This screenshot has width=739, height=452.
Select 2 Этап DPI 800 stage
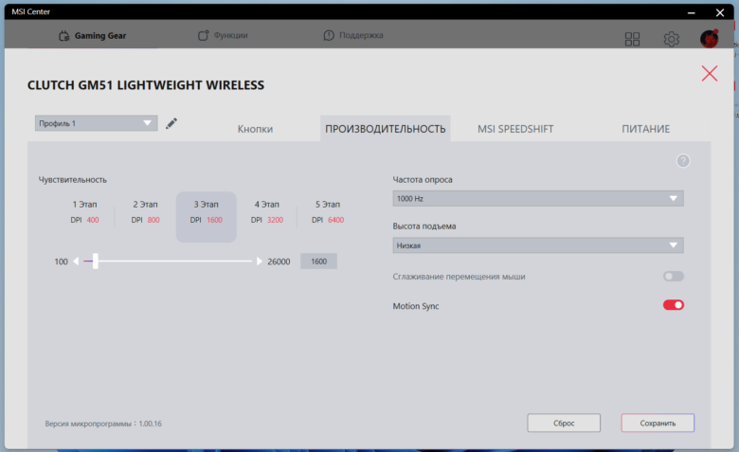click(x=145, y=211)
